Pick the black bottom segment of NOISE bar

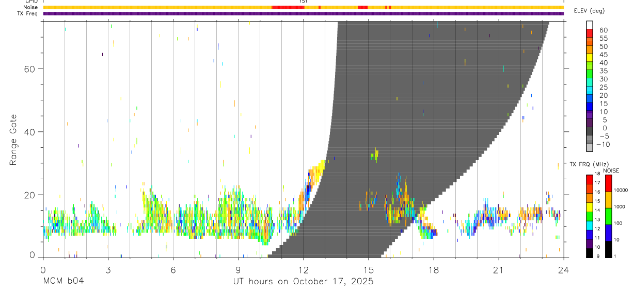[x=608, y=249]
